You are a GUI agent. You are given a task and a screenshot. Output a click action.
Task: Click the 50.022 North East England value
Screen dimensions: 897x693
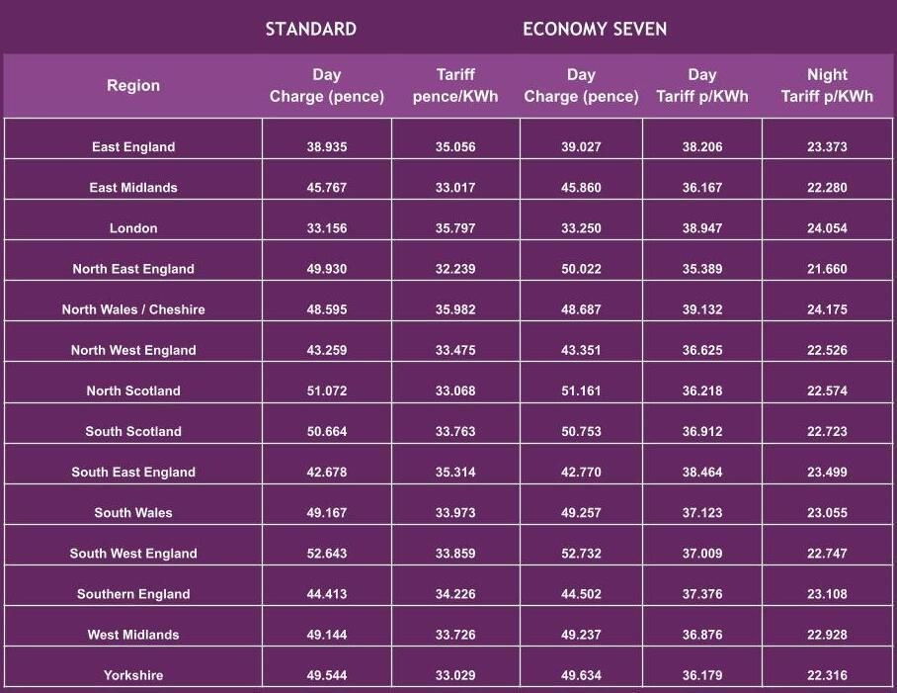(x=581, y=269)
